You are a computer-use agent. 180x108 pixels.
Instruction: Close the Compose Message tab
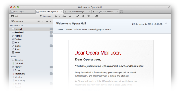89,12
